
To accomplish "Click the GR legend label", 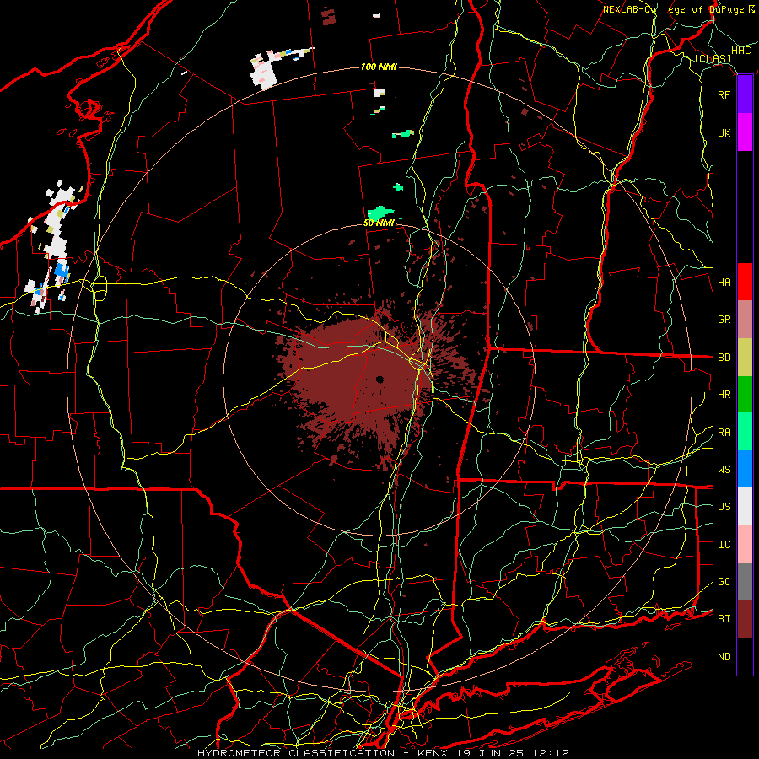I will [x=724, y=320].
